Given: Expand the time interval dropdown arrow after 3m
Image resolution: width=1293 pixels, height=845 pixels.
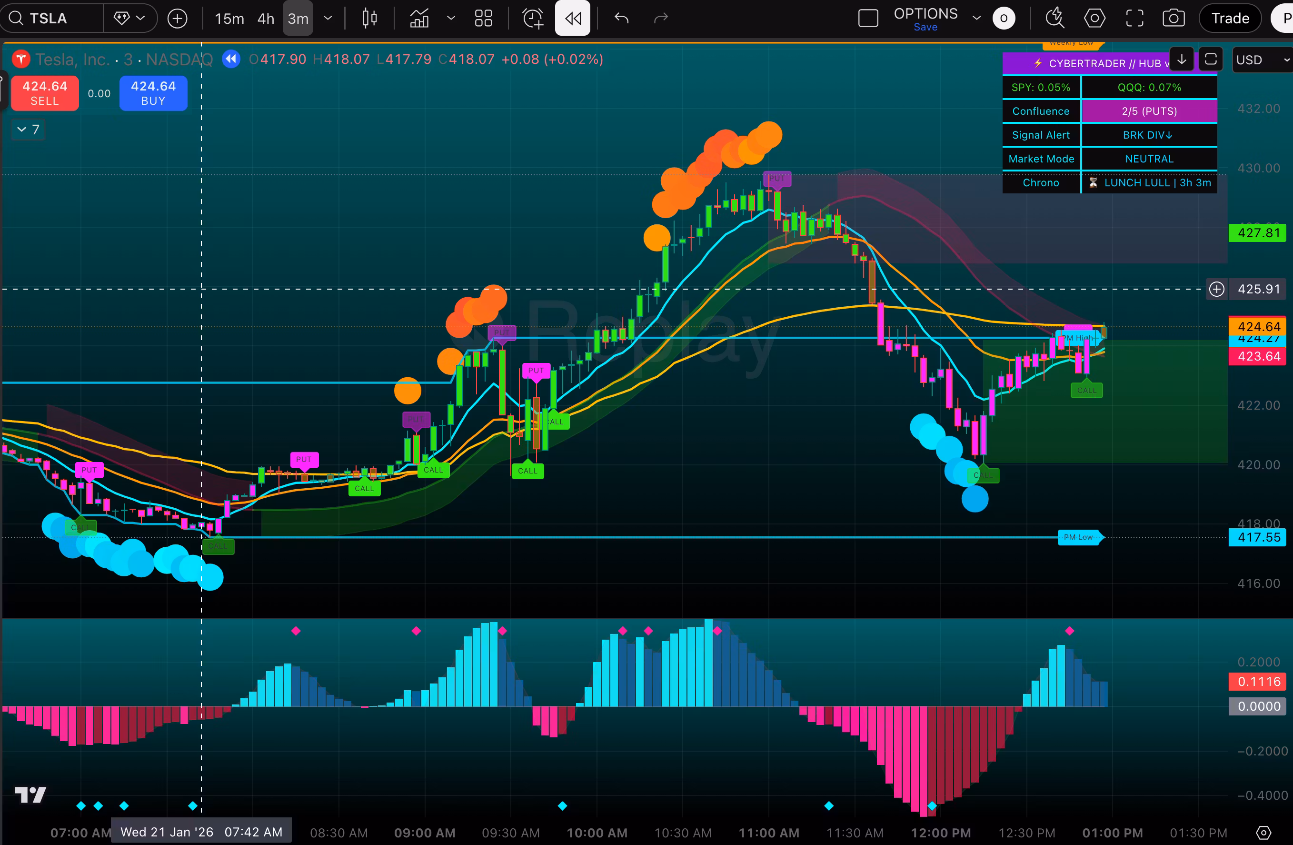Looking at the screenshot, I should click(328, 18).
